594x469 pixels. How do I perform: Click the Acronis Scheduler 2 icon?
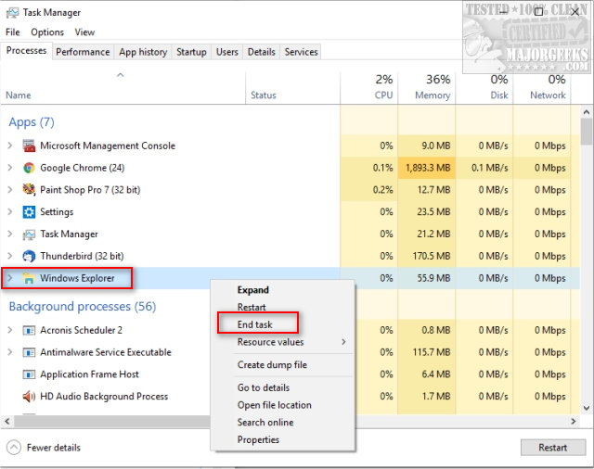tap(29, 330)
